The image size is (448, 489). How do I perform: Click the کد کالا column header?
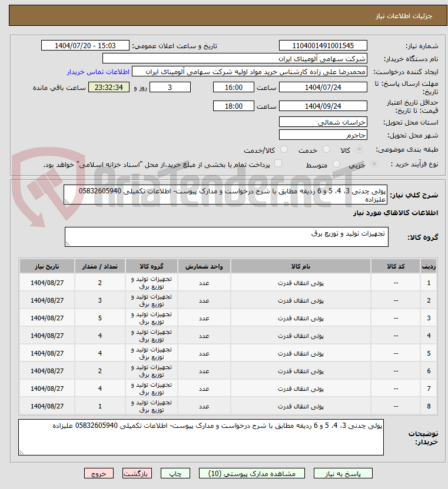396,266
